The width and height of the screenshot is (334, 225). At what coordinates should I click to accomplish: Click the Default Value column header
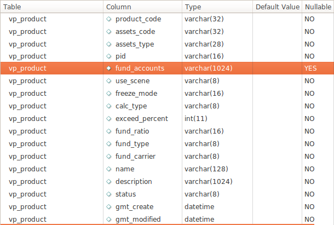click(278, 7)
